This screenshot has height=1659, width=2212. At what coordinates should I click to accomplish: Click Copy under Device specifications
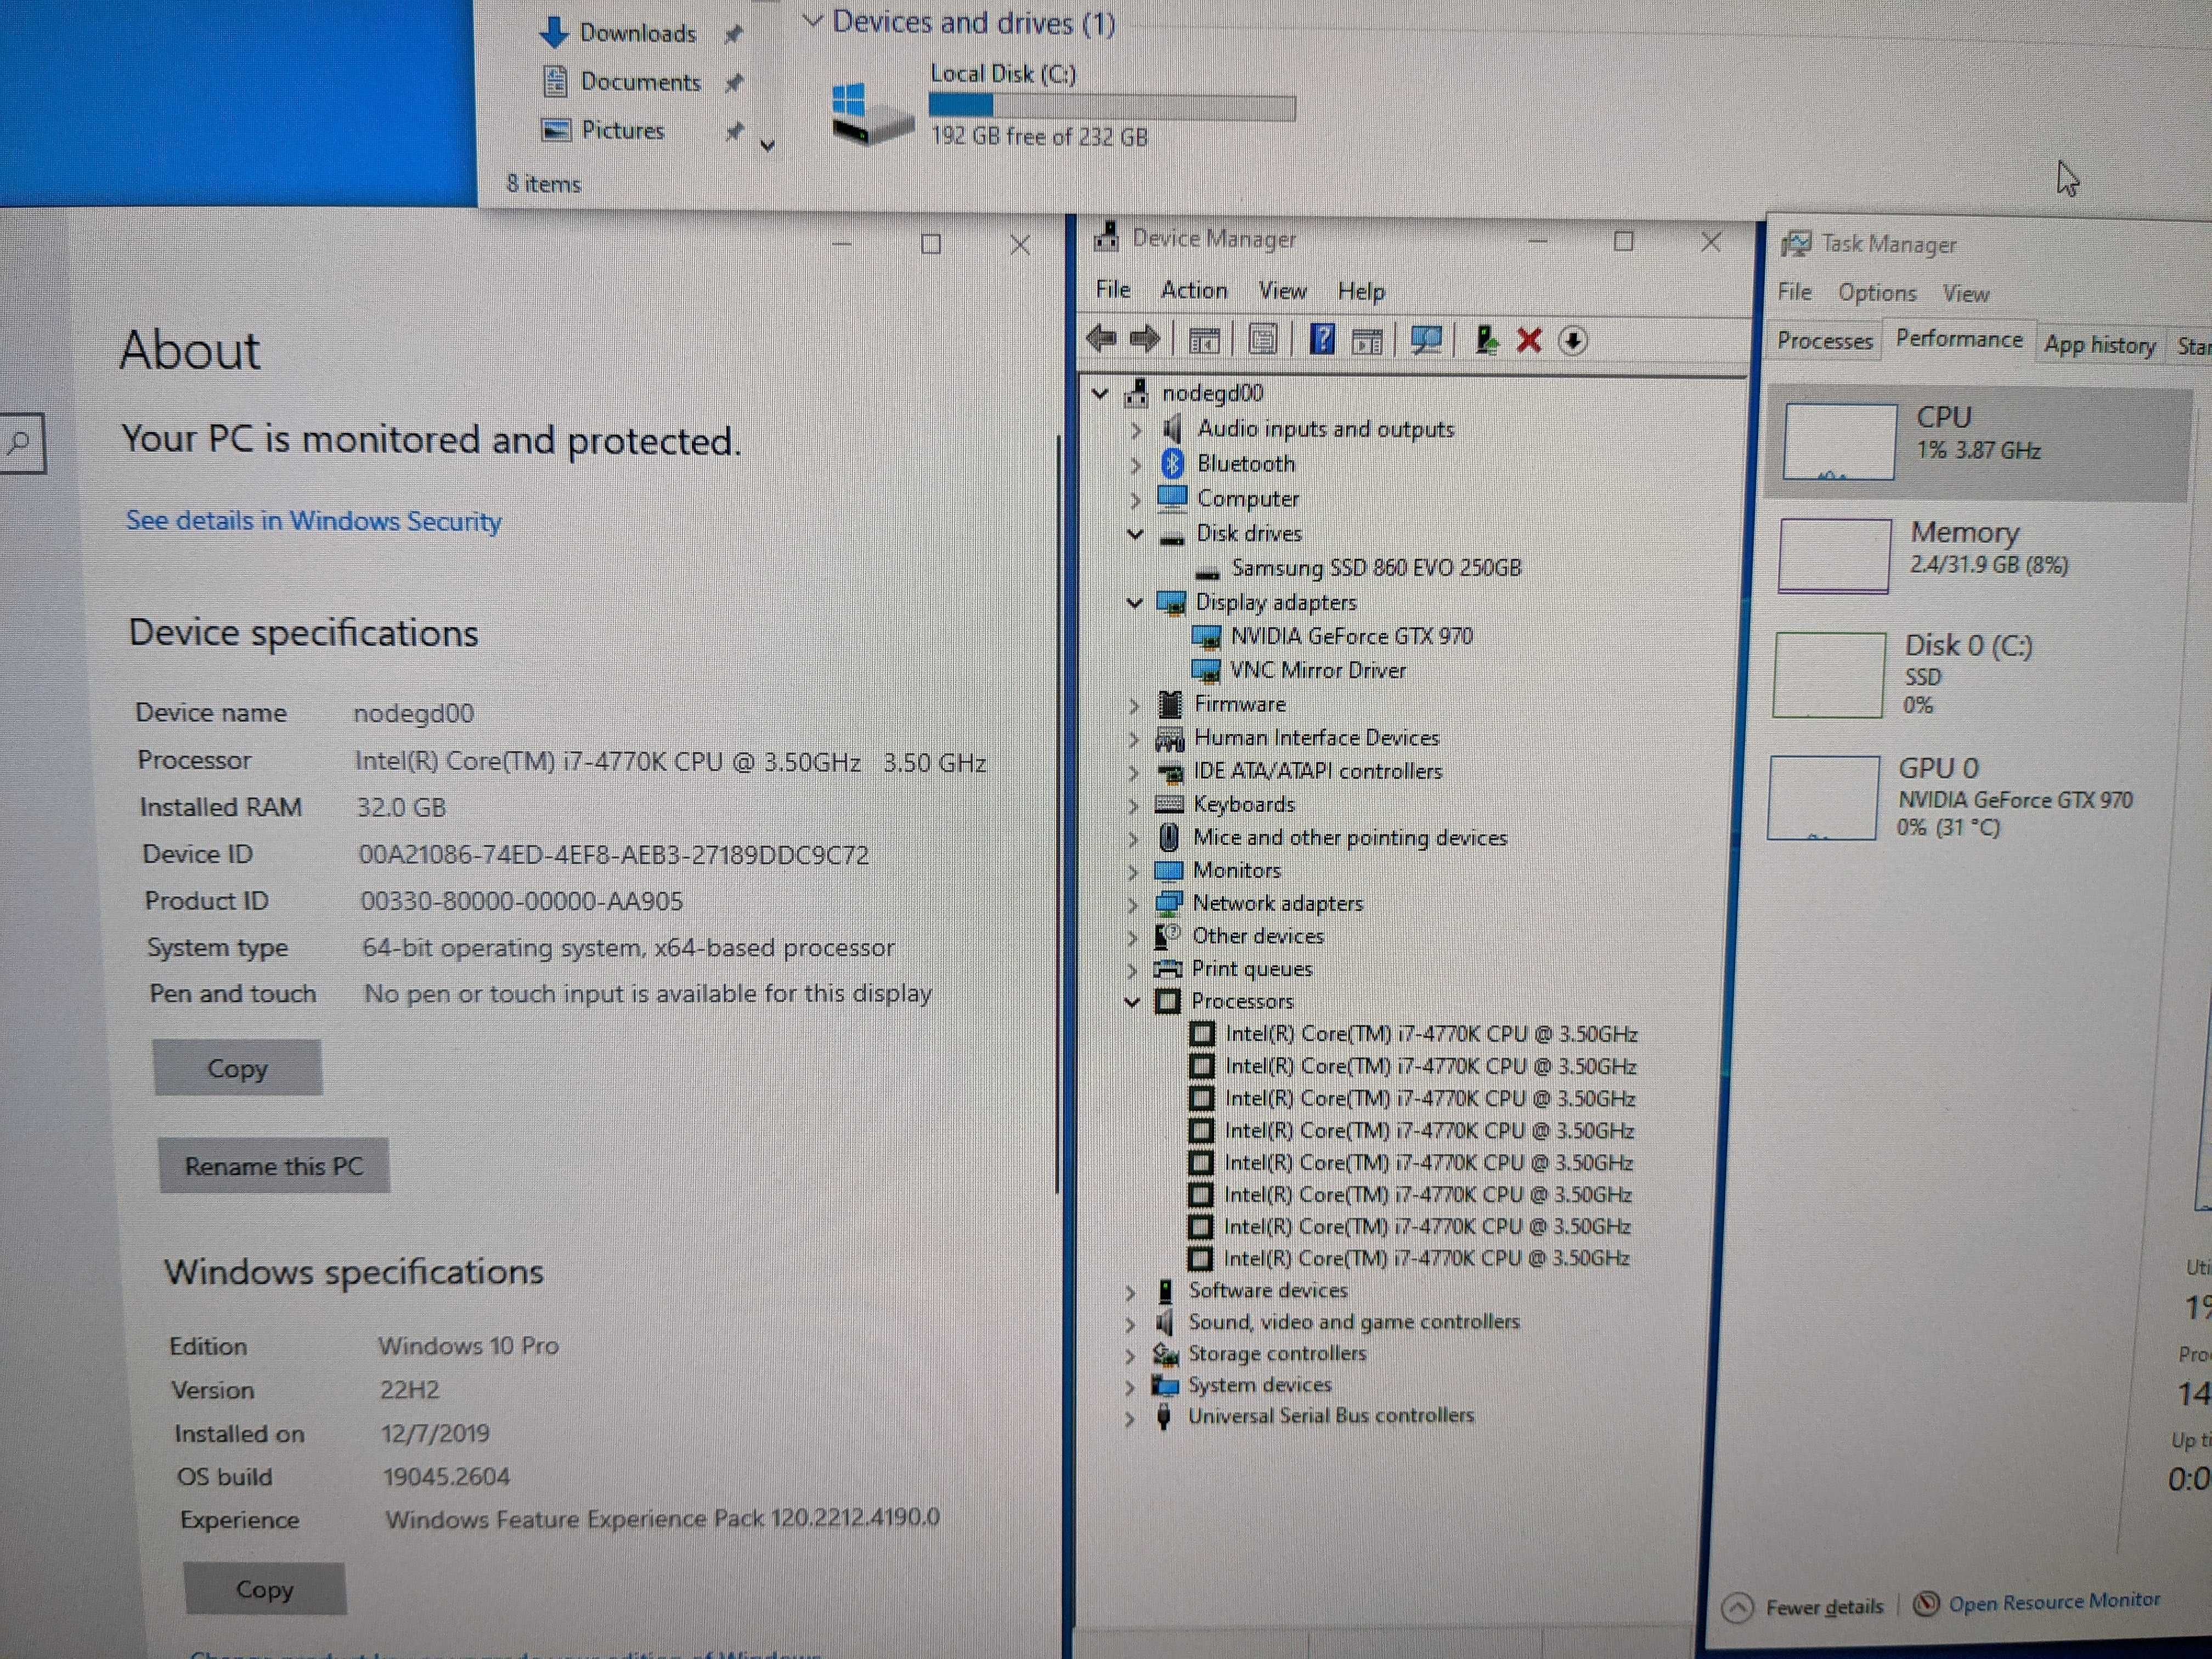tap(237, 1068)
